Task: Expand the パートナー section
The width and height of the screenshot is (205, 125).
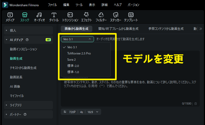Action: pyautogui.click(x=28, y=114)
